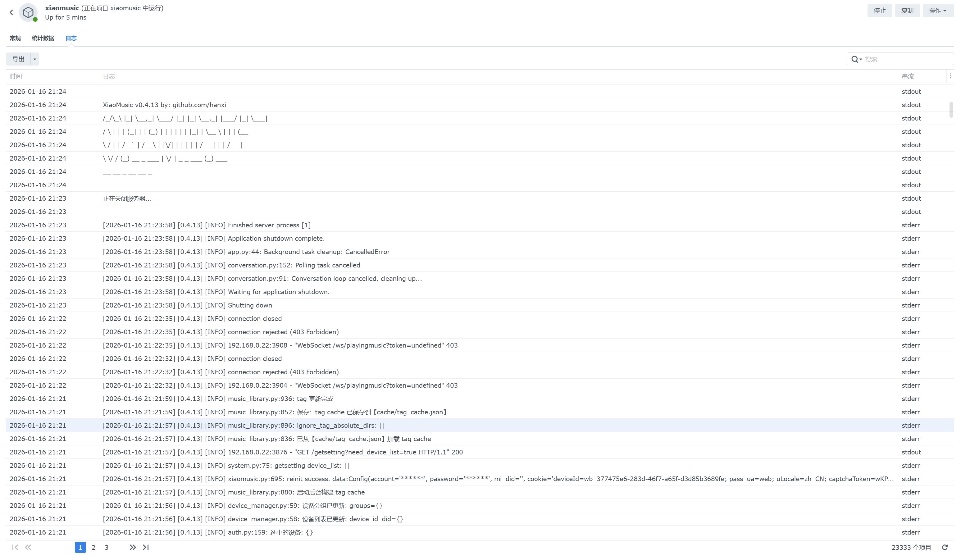Jump to the last log page

tap(146, 547)
